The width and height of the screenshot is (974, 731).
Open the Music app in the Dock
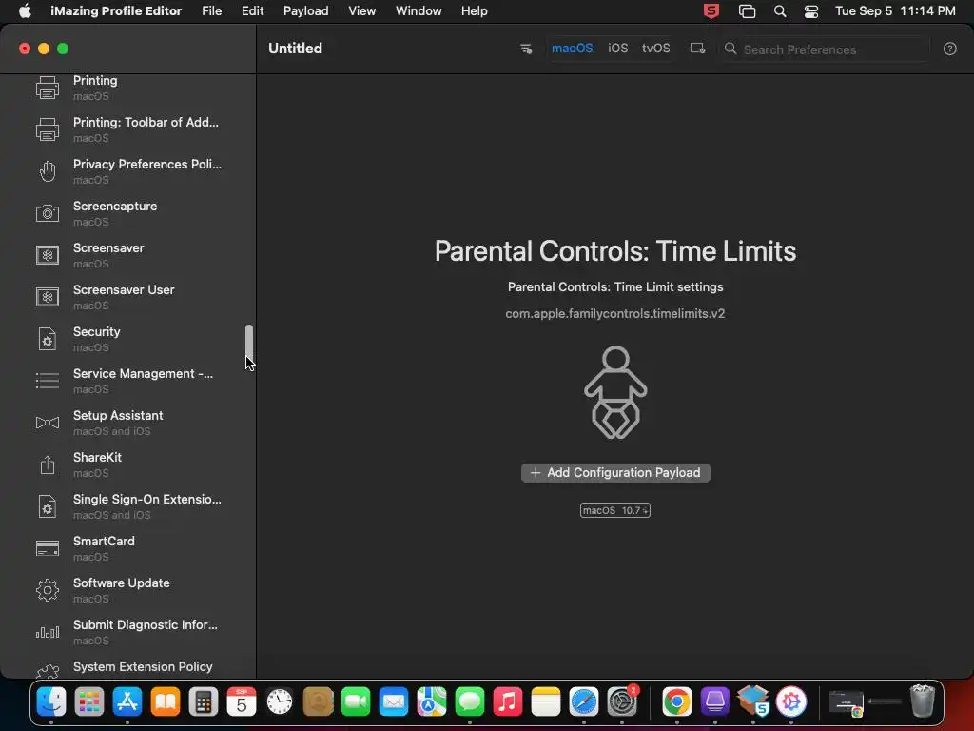508,701
